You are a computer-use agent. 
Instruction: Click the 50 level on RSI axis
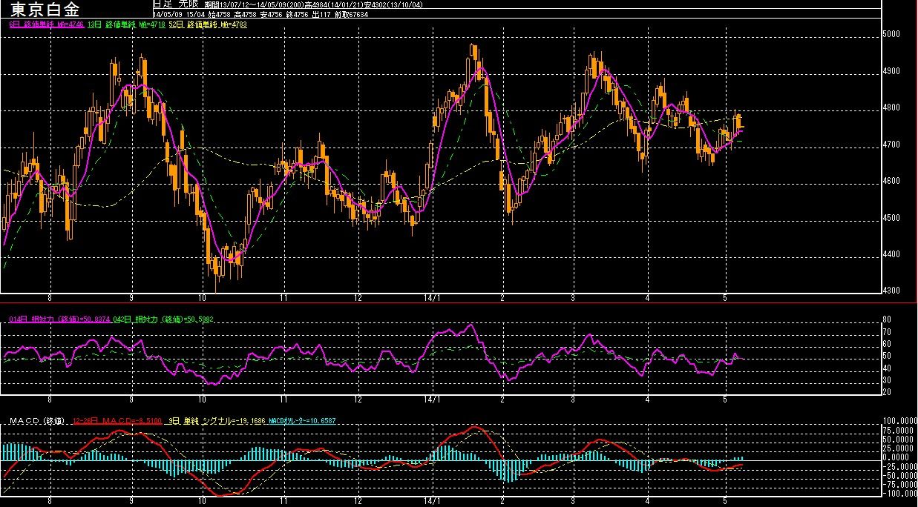[887, 357]
